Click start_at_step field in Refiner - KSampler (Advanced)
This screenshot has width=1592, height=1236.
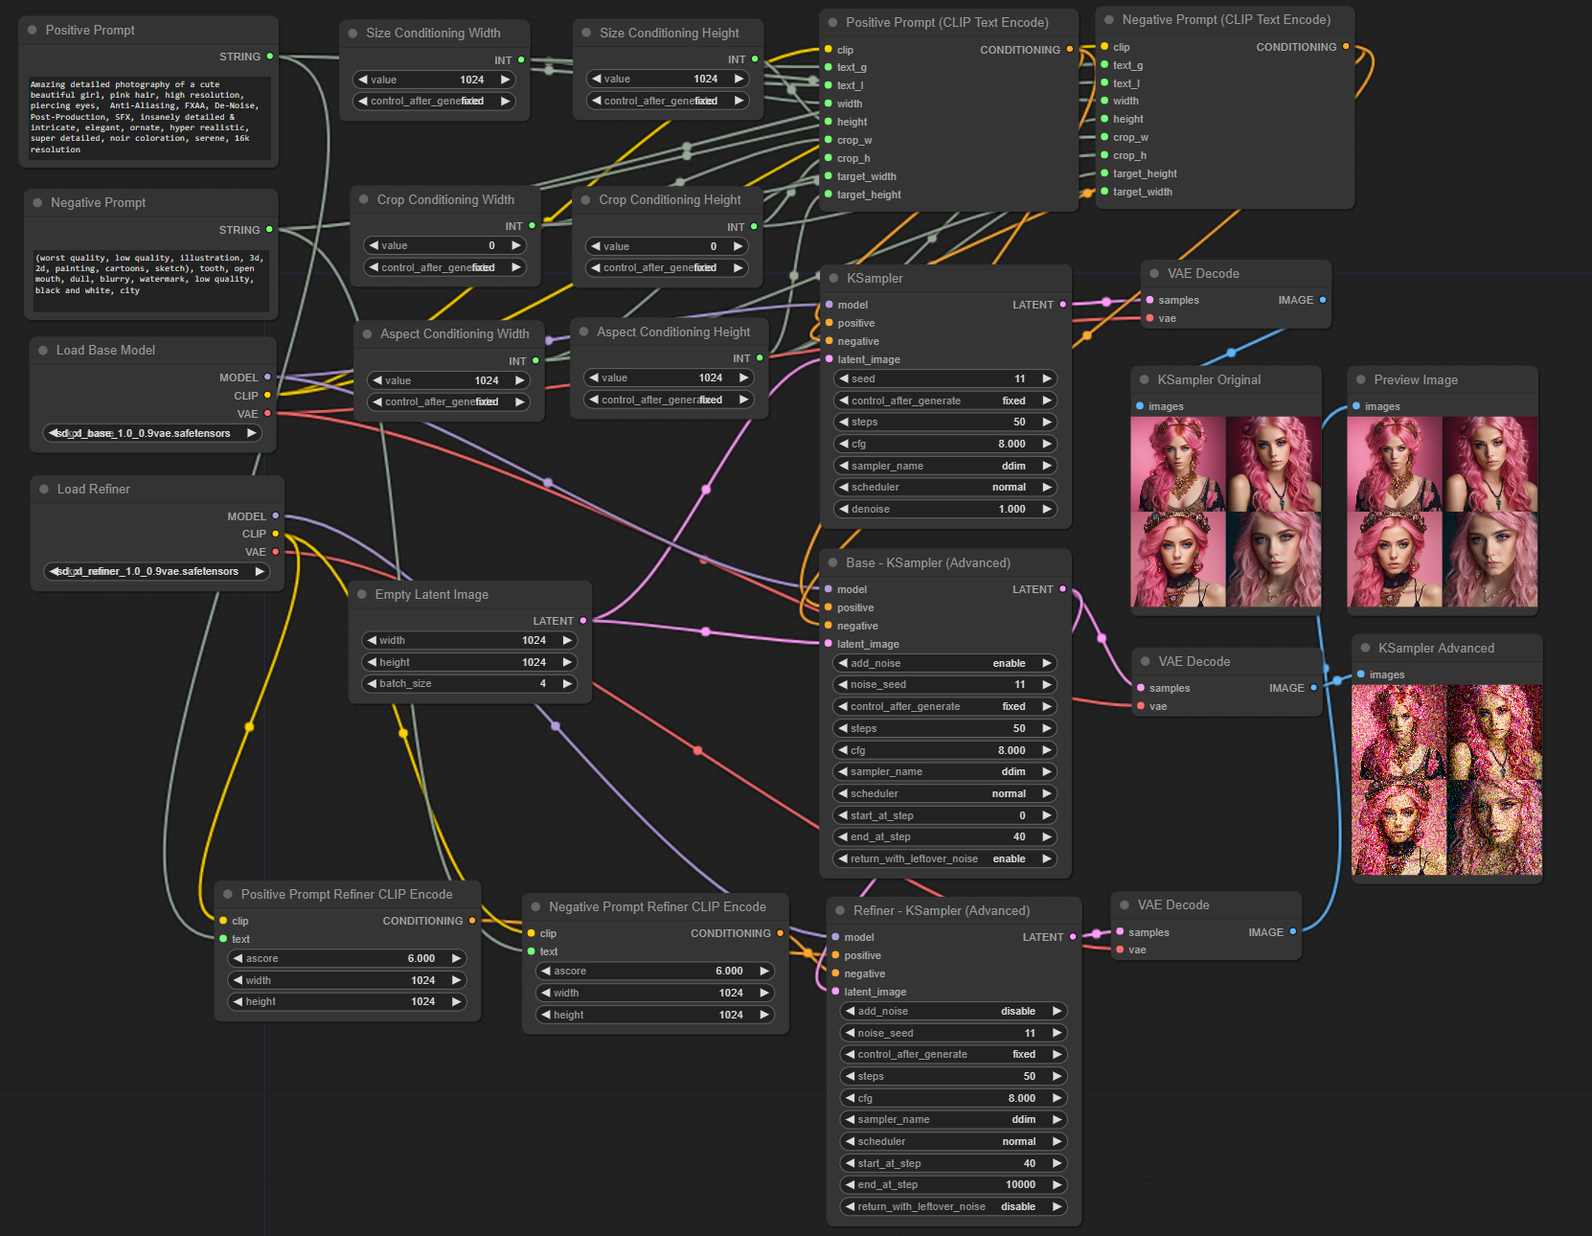[954, 1163]
